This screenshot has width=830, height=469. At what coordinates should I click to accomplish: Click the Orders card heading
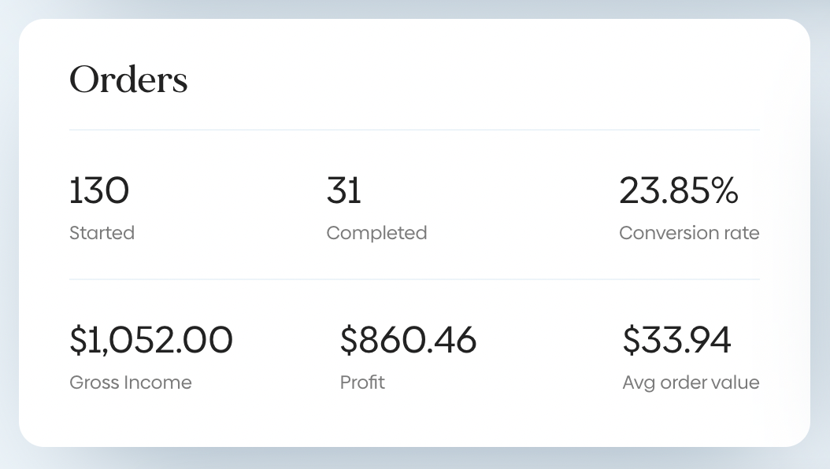point(128,79)
